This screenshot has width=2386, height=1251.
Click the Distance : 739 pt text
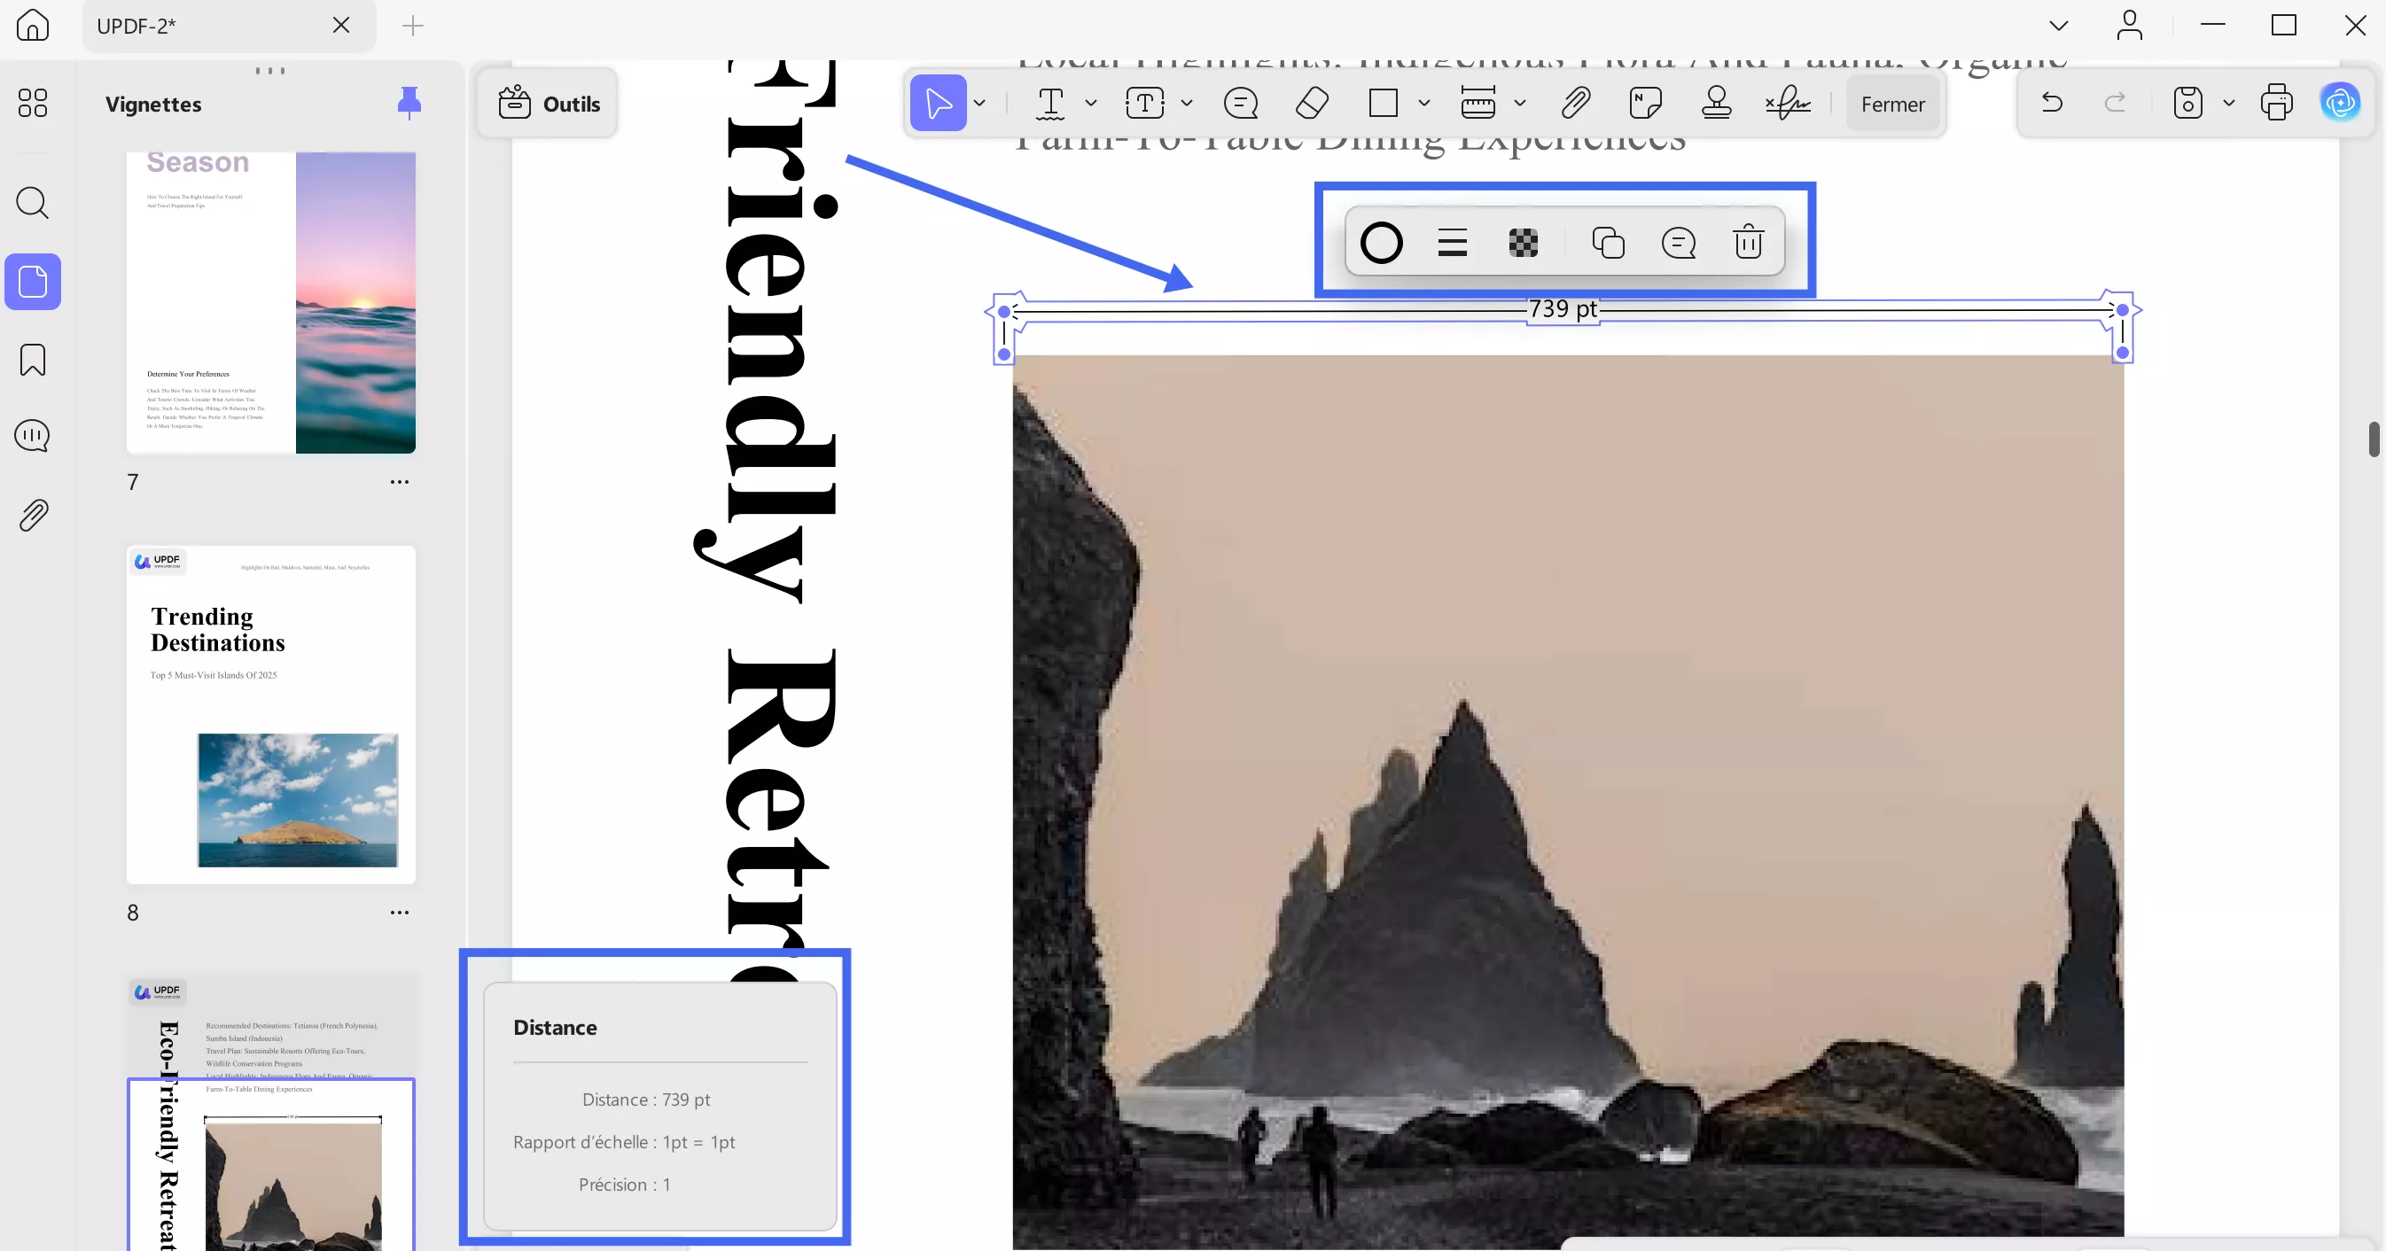(x=645, y=1099)
